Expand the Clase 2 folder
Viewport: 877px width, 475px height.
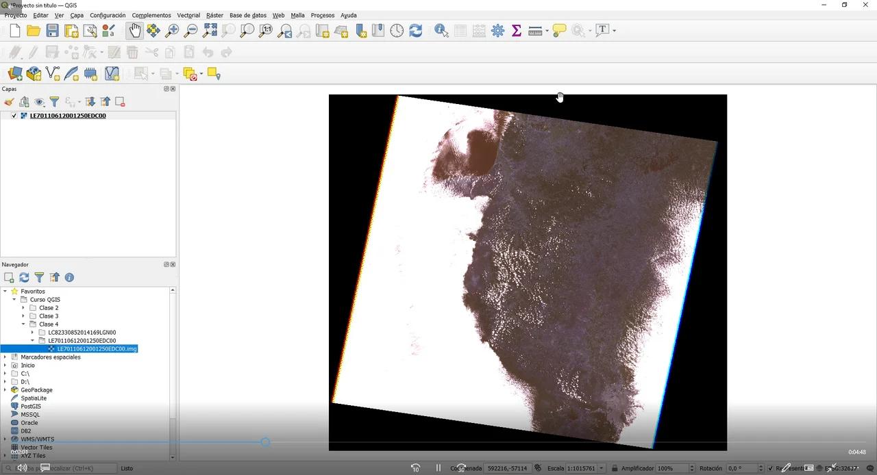pos(23,308)
